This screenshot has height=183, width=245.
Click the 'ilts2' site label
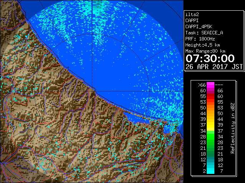pyautogui.click(x=192, y=14)
